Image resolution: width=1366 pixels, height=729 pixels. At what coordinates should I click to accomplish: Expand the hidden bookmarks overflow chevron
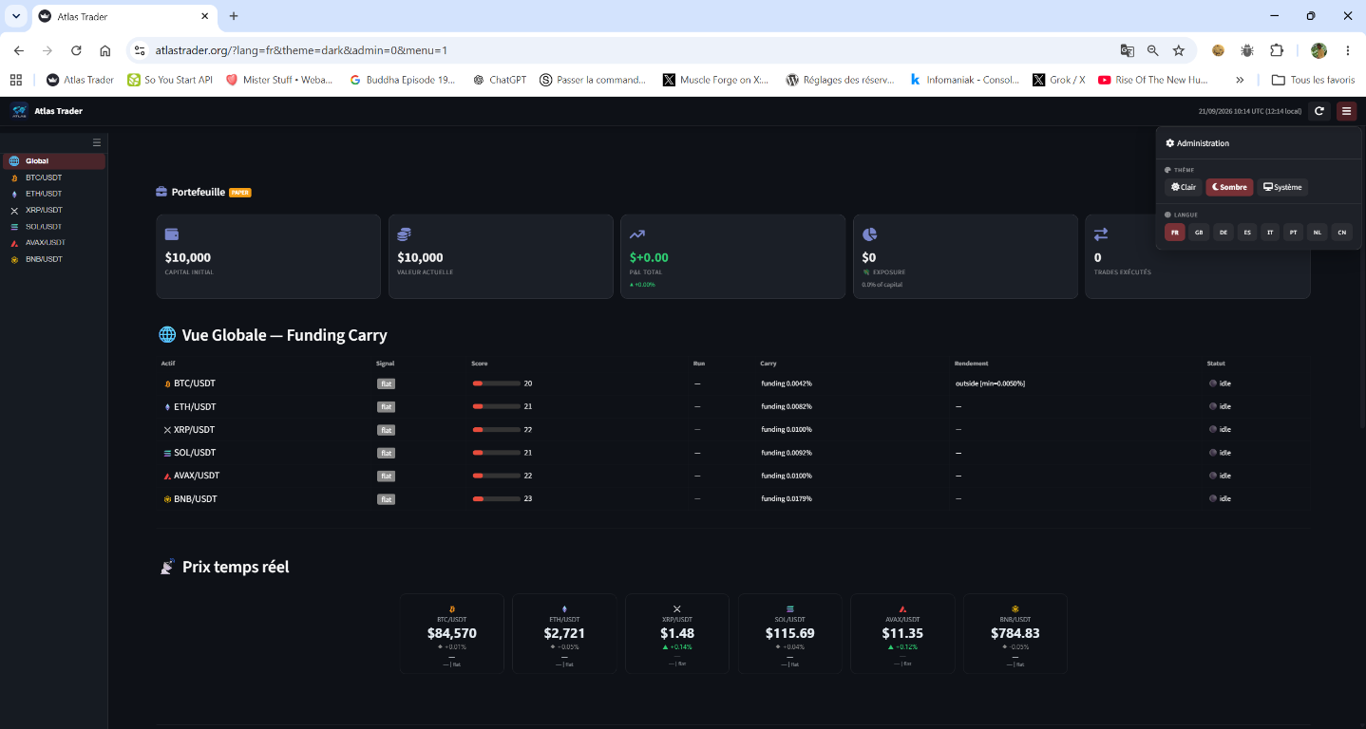click(1240, 80)
